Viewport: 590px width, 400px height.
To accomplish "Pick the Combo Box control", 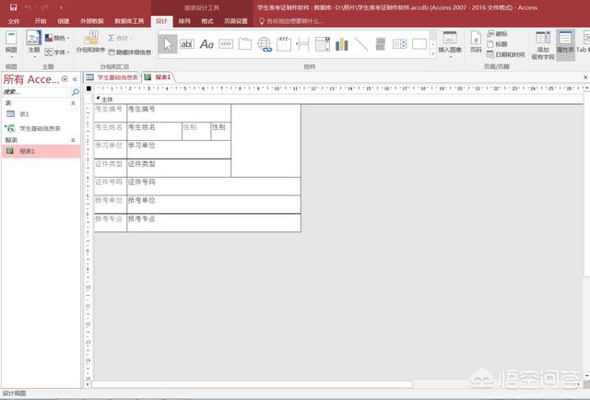I will click(323, 44).
